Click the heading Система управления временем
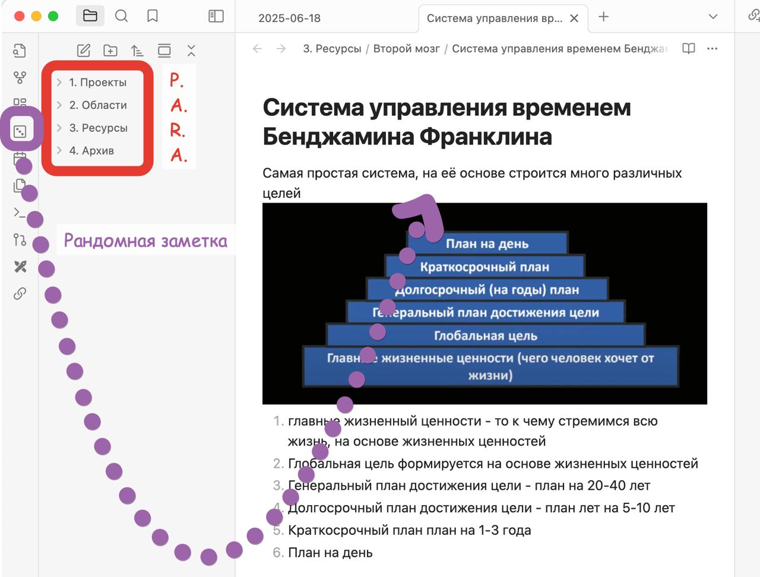Image resolution: width=760 pixels, height=577 pixels. [446, 122]
